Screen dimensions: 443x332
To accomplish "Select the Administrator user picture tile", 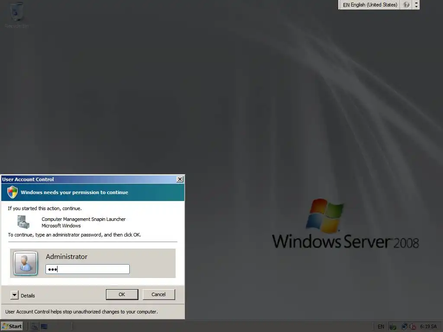I will pyautogui.click(x=26, y=263).
